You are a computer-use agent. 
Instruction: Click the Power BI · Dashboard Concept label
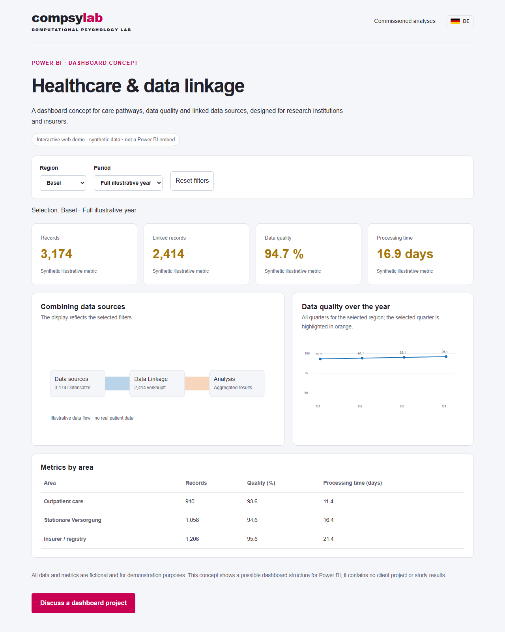click(x=85, y=63)
